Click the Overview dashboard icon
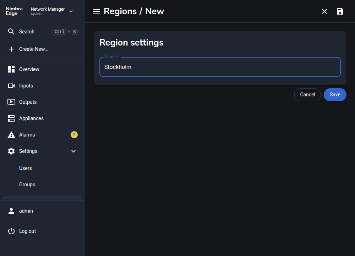355x256 pixels. [x=11, y=69]
